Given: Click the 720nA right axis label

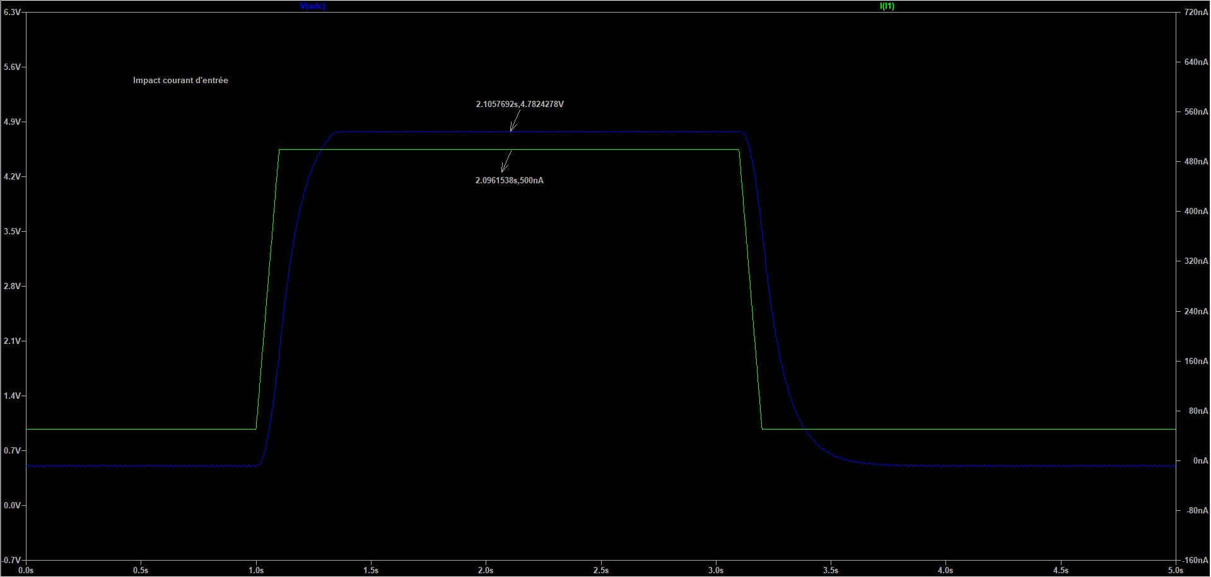Looking at the screenshot, I should coord(1196,12).
